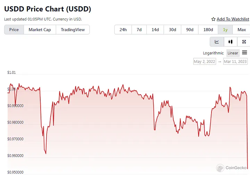
Task: Open the May 2, 2022 start date picker
Action: pyautogui.click(x=205, y=61)
